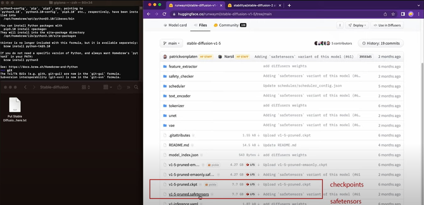Open commit 39593d5

[365, 56]
